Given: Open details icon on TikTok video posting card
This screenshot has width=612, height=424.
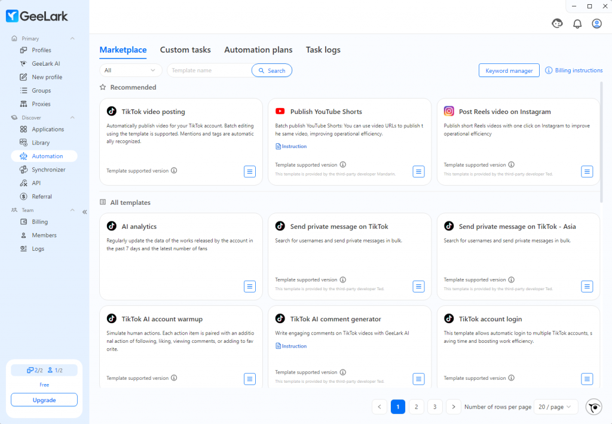Looking at the screenshot, I should point(250,171).
